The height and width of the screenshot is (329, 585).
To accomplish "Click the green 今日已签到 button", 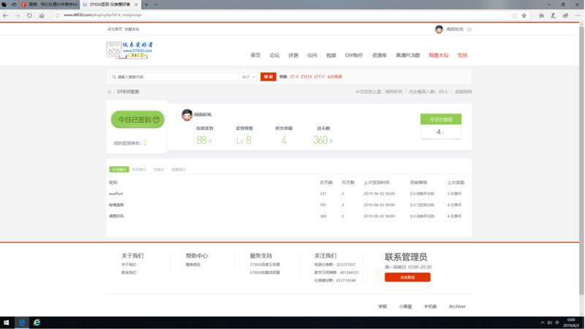I will (137, 119).
